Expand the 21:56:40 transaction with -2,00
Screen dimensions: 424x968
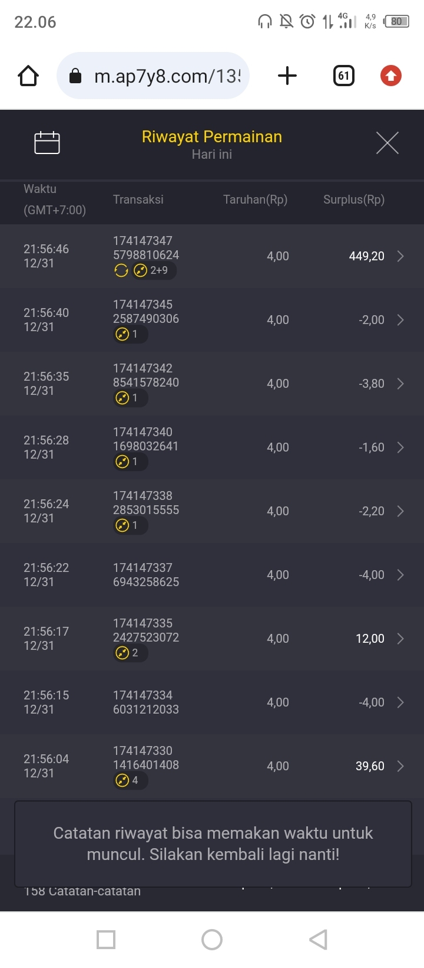(x=400, y=320)
